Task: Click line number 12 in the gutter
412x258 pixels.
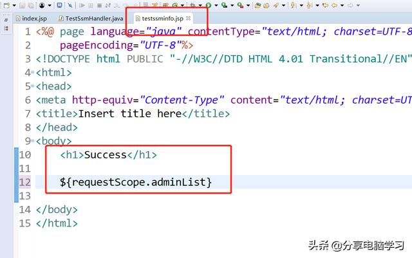Action: [25, 182]
